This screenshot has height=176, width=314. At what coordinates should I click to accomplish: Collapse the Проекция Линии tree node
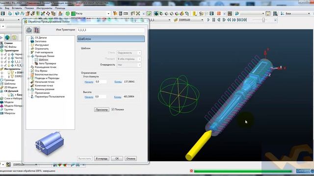pos(28,56)
